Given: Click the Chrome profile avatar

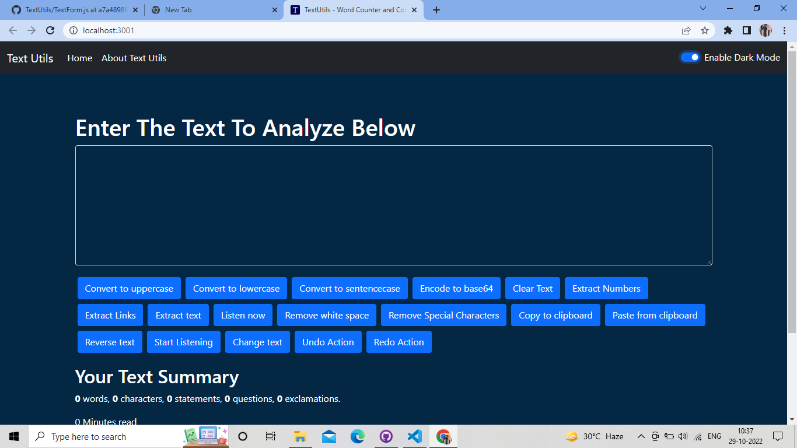Looking at the screenshot, I should 765,30.
